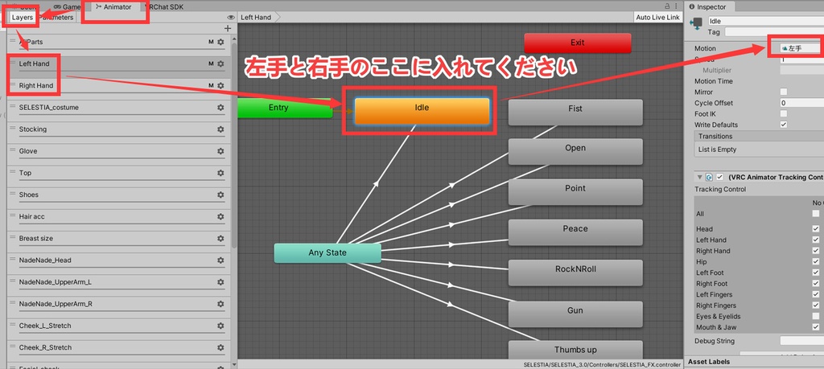Open settings gear for Top layer
Viewport: 824px width, 369px height.
[x=220, y=173]
